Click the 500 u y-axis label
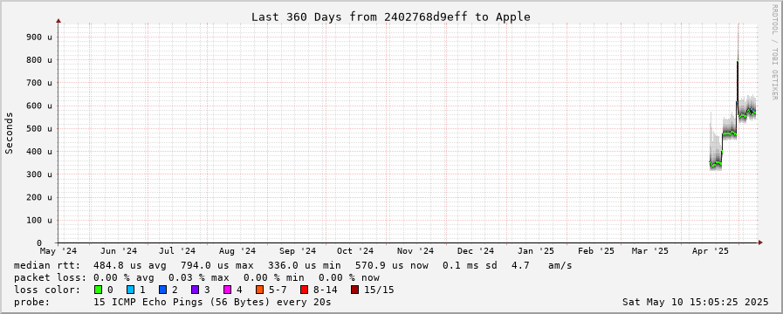Viewport: 783px width, 314px height. [x=43, y=128]
